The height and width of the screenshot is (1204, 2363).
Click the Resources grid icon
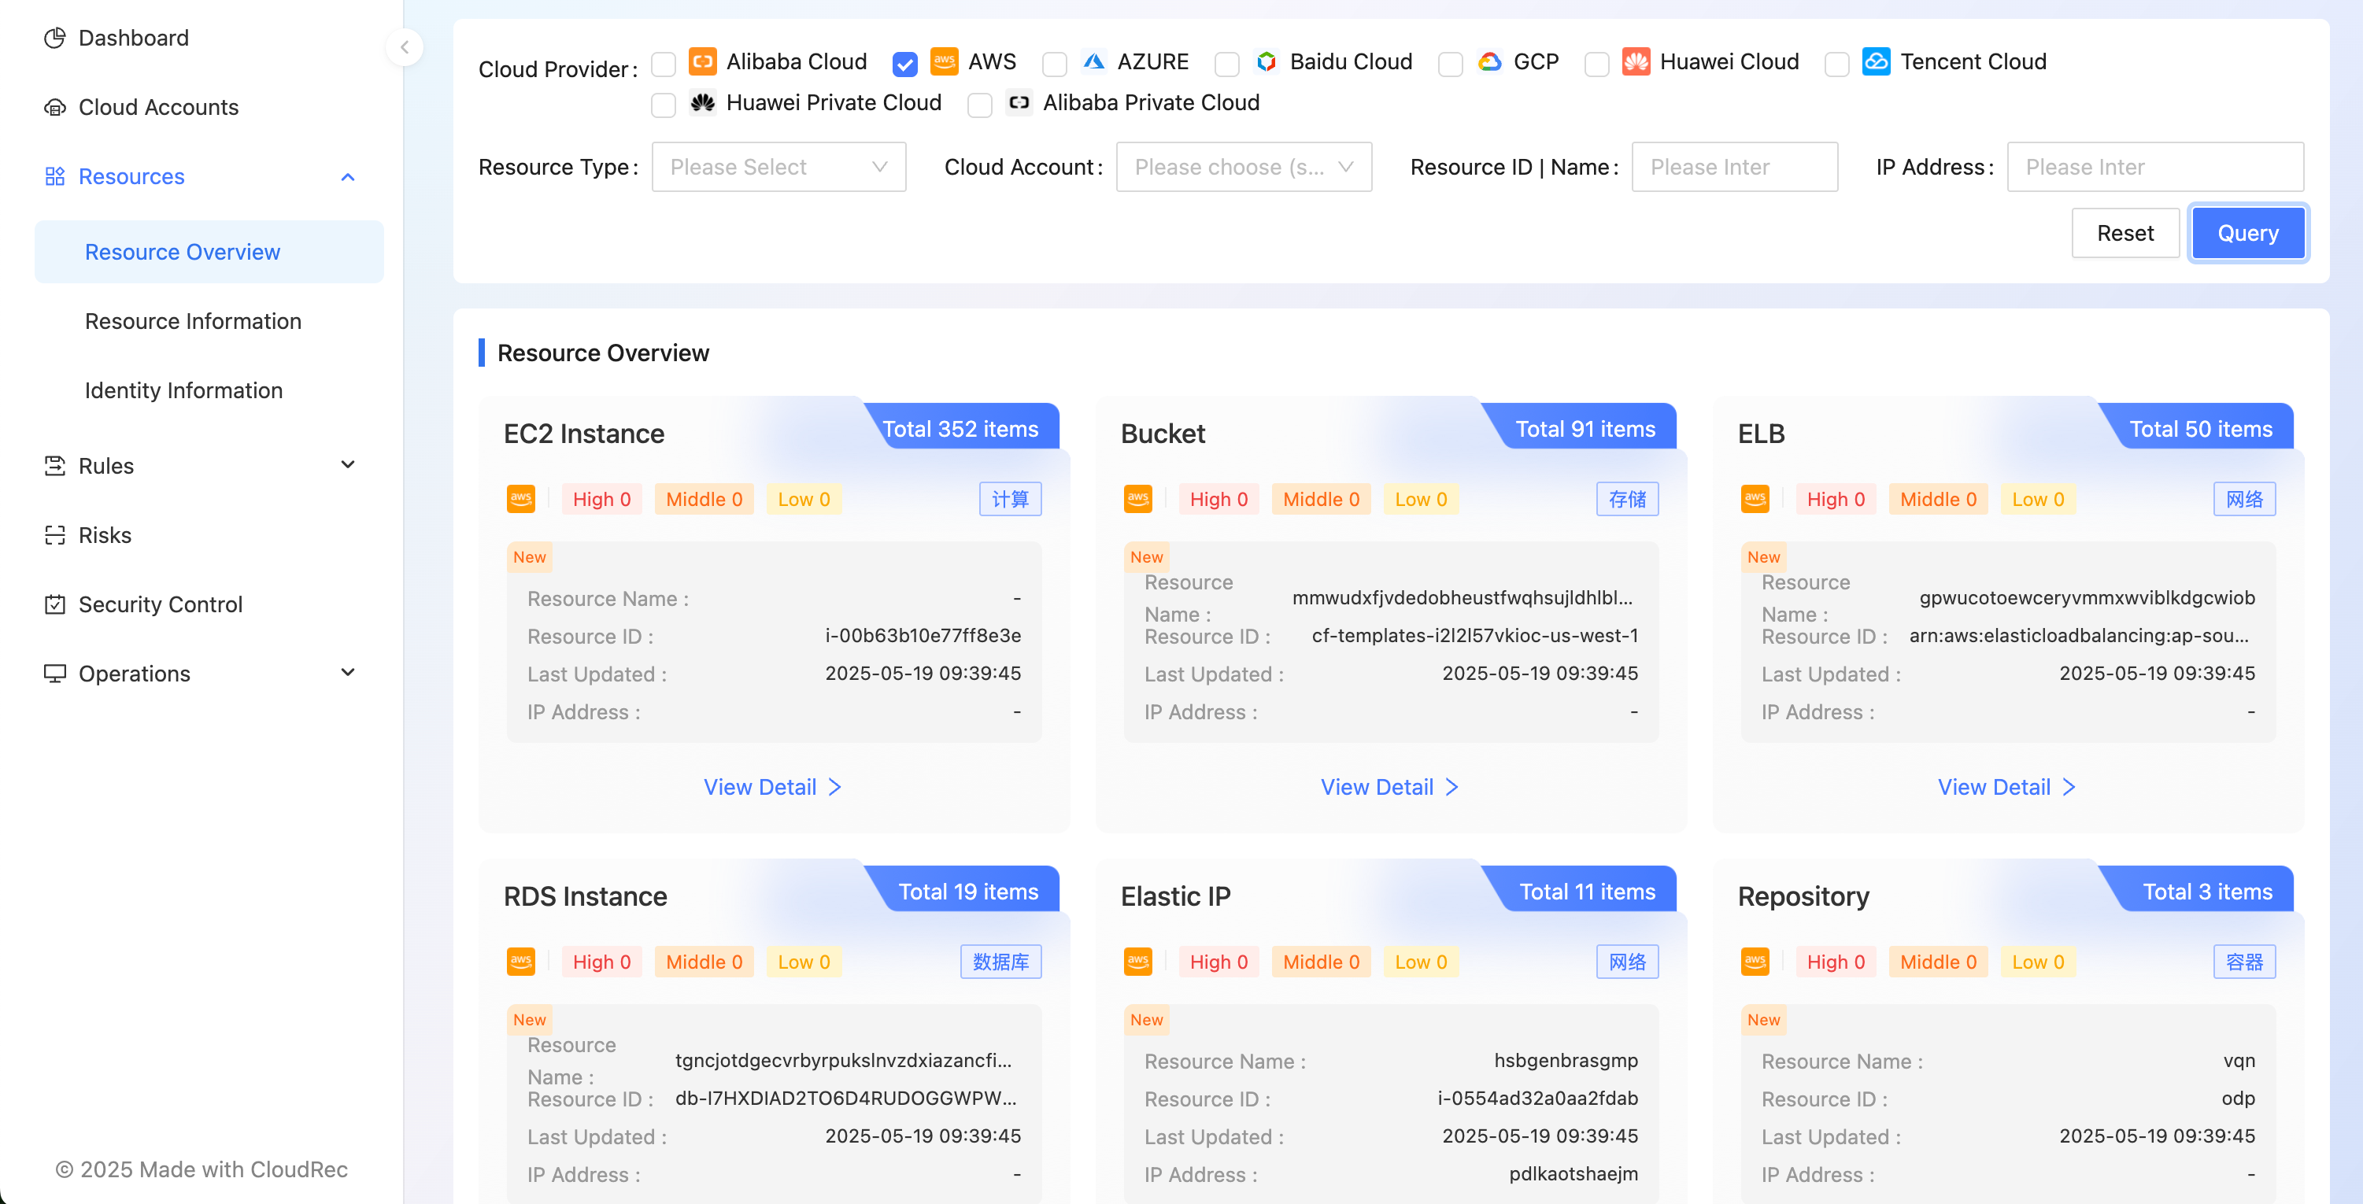coord(55,176)
